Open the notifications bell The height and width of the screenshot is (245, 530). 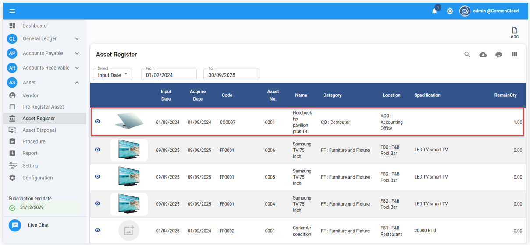pos(434,11)
